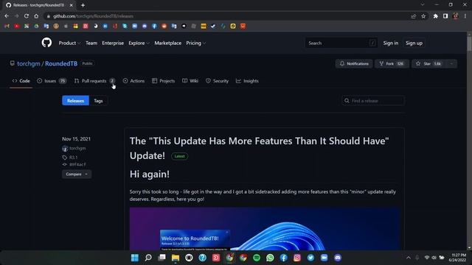
Task: Open the RoundedTB repository link
Action: (x=61, y=64)
